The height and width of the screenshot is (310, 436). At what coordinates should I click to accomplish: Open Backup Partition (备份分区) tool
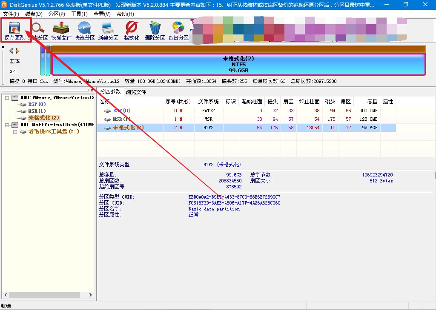(x=178, y=31)
